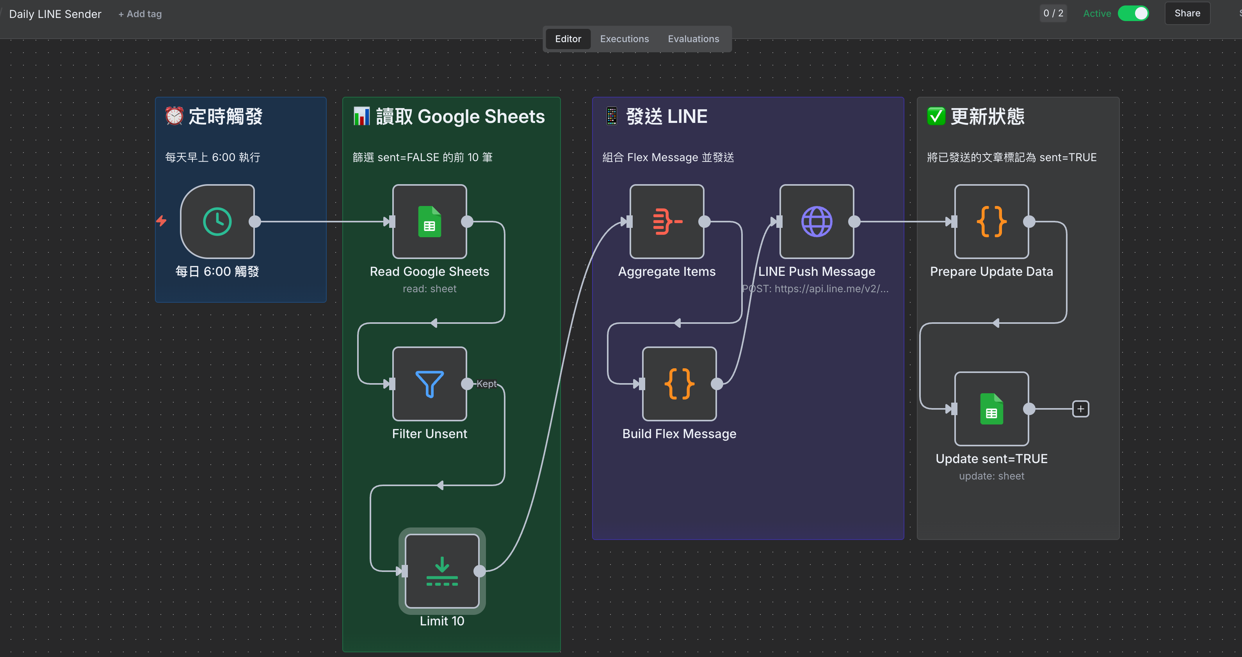
Task: Open the Aggregate Items node
Action: 666,222
